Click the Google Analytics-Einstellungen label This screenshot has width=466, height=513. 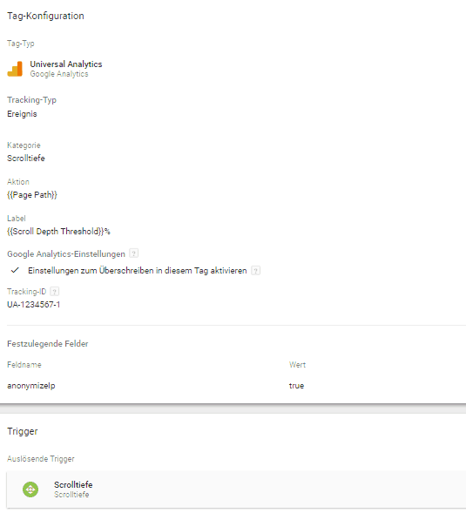[66, 253]
